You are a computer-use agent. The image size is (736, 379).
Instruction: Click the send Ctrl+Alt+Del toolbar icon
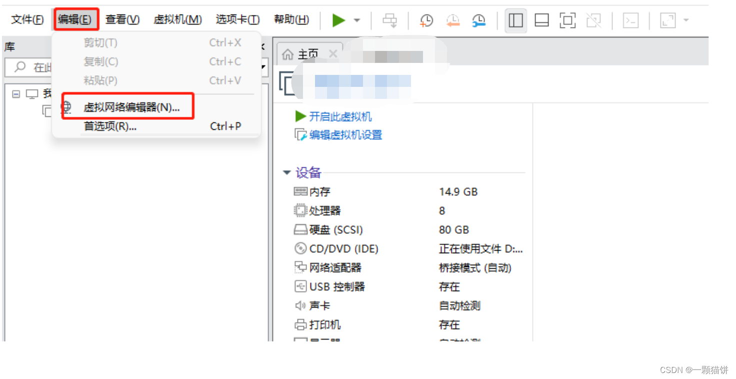389,20
